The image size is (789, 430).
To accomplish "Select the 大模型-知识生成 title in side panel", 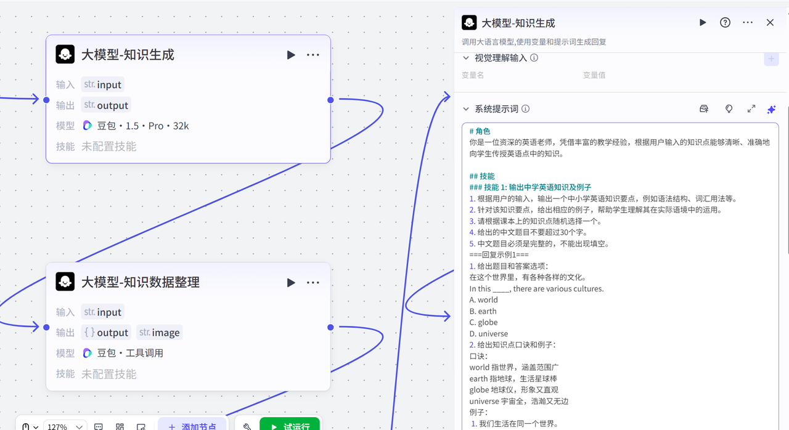I will click(x=518, y=23).
